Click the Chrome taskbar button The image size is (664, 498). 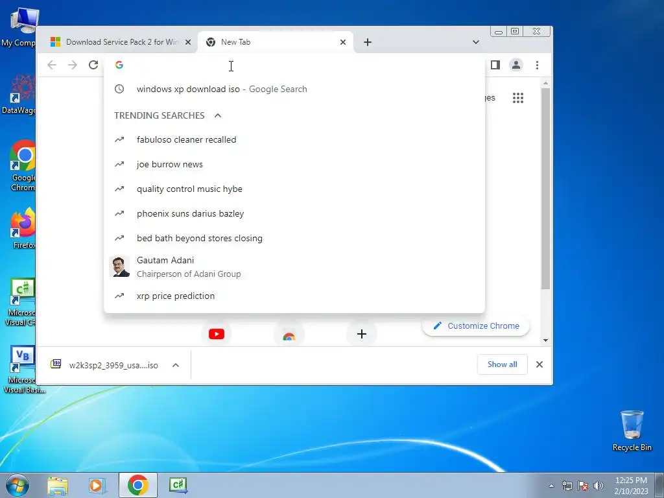click(138, 485)
